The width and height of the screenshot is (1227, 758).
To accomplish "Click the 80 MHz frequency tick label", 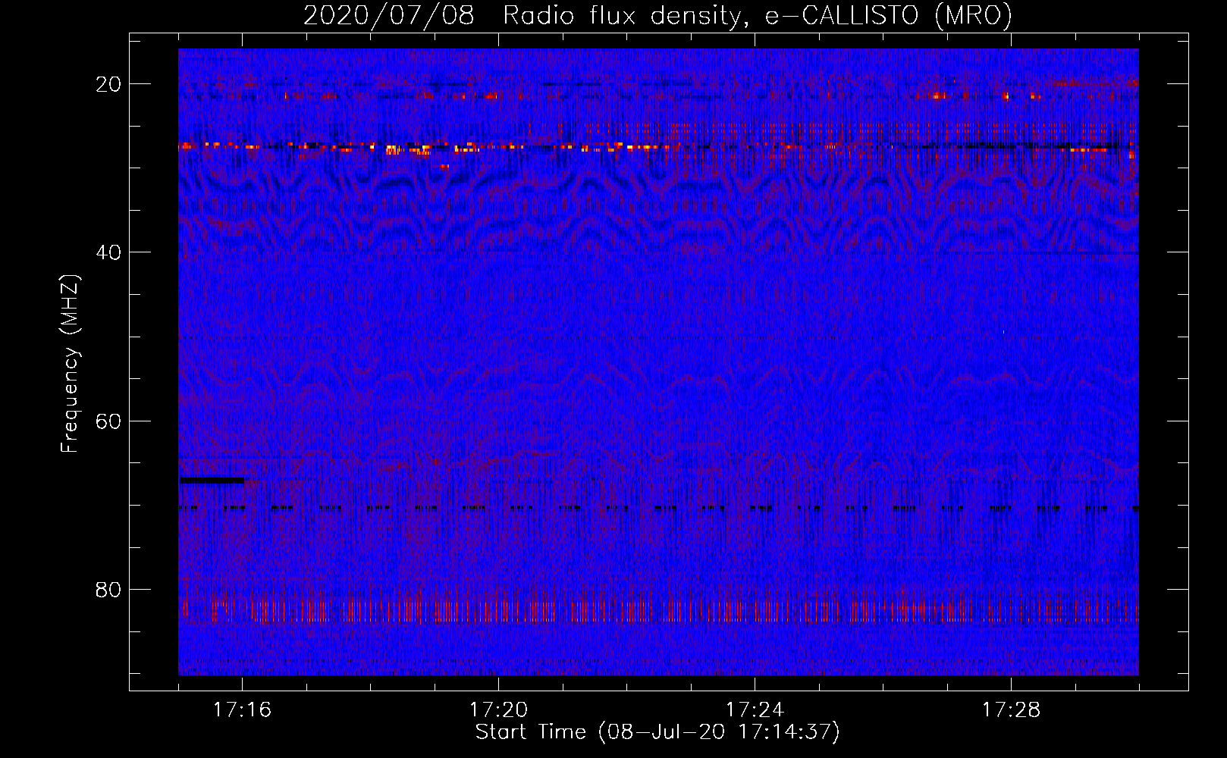I will pyautogui.click(x=109, y=590).
